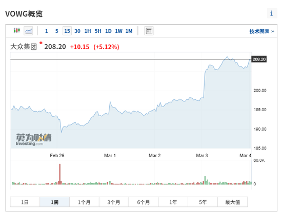The width and height of the screenshot is (282, 212).
Task: Switch to candlestick chart type icon
Action: coord(17,31)
